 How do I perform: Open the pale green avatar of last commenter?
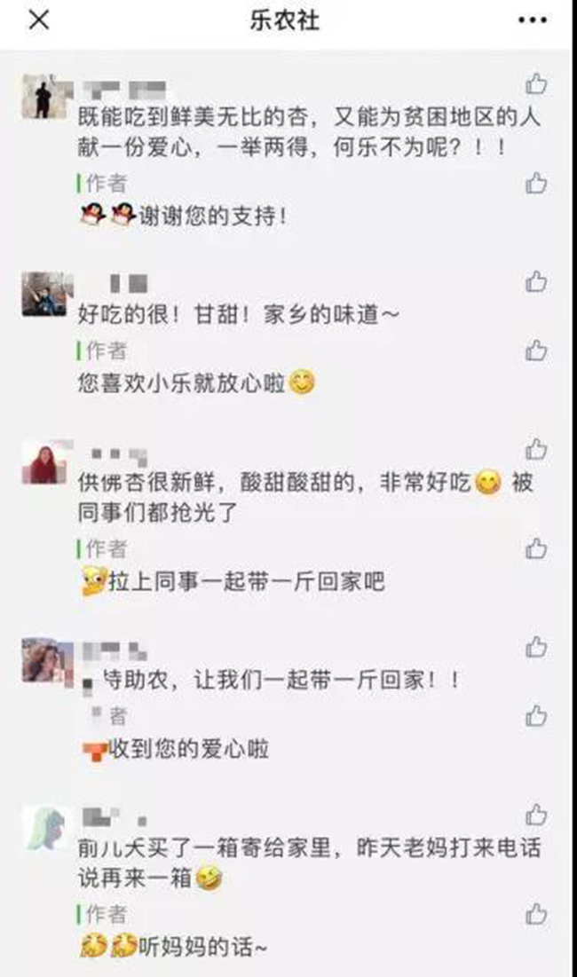click(x=44, y=827)
